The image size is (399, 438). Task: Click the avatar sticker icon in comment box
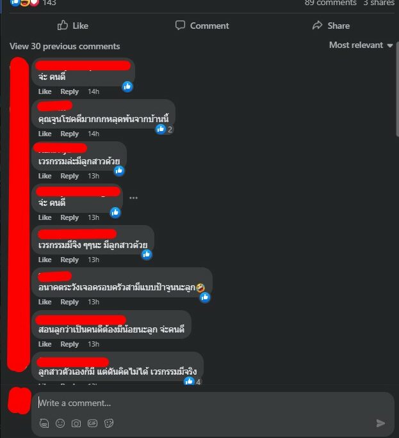click(x=44, y=423)
